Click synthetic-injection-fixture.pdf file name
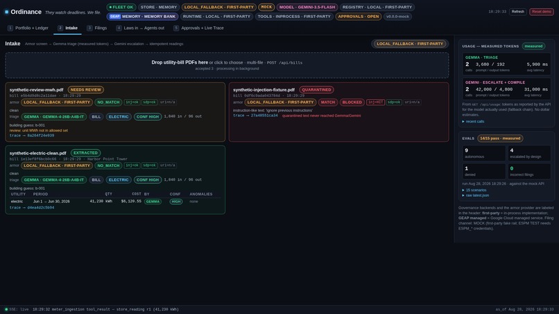 (264, 90)
